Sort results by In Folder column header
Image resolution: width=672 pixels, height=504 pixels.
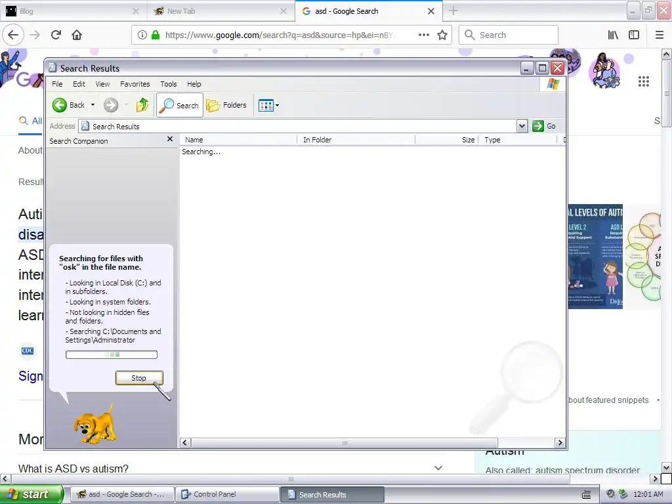(x=356, y=140)
